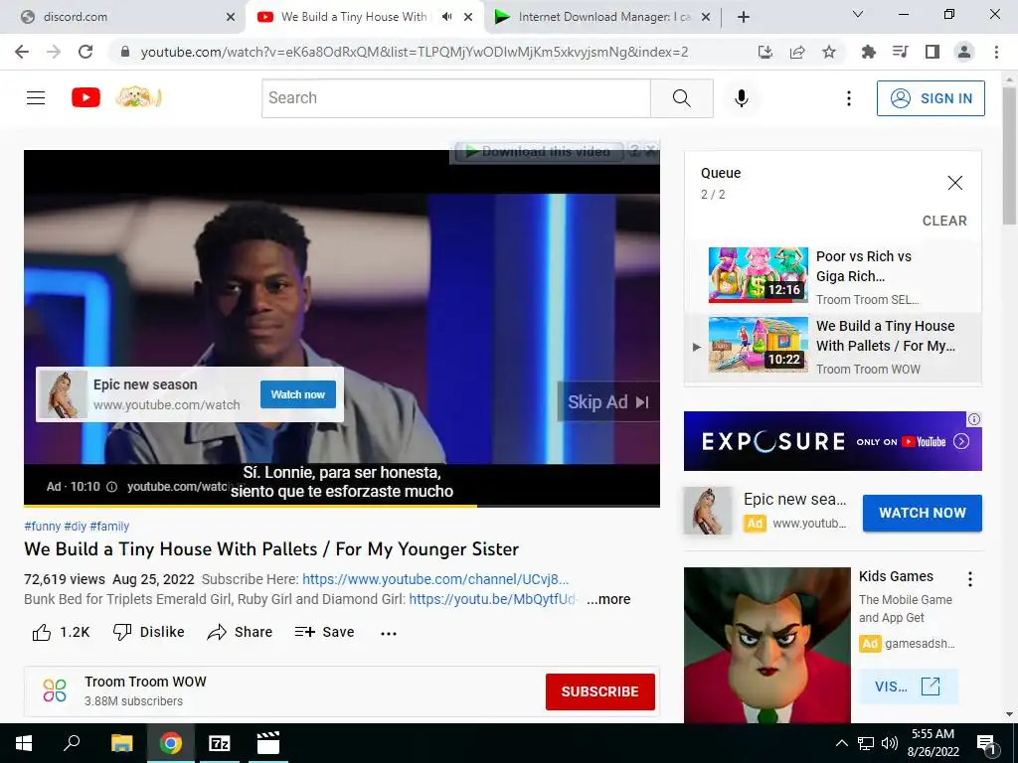Close the Queue panel
1018x763 pixels.
tap(955, 183)
